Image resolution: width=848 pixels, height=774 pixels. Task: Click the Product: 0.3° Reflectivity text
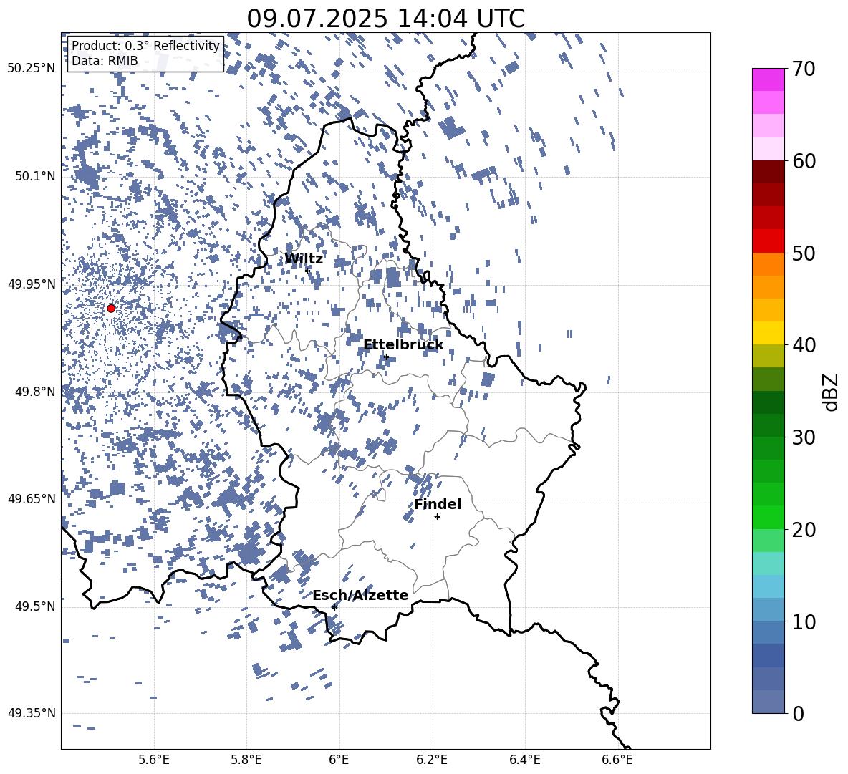[145, 46]
